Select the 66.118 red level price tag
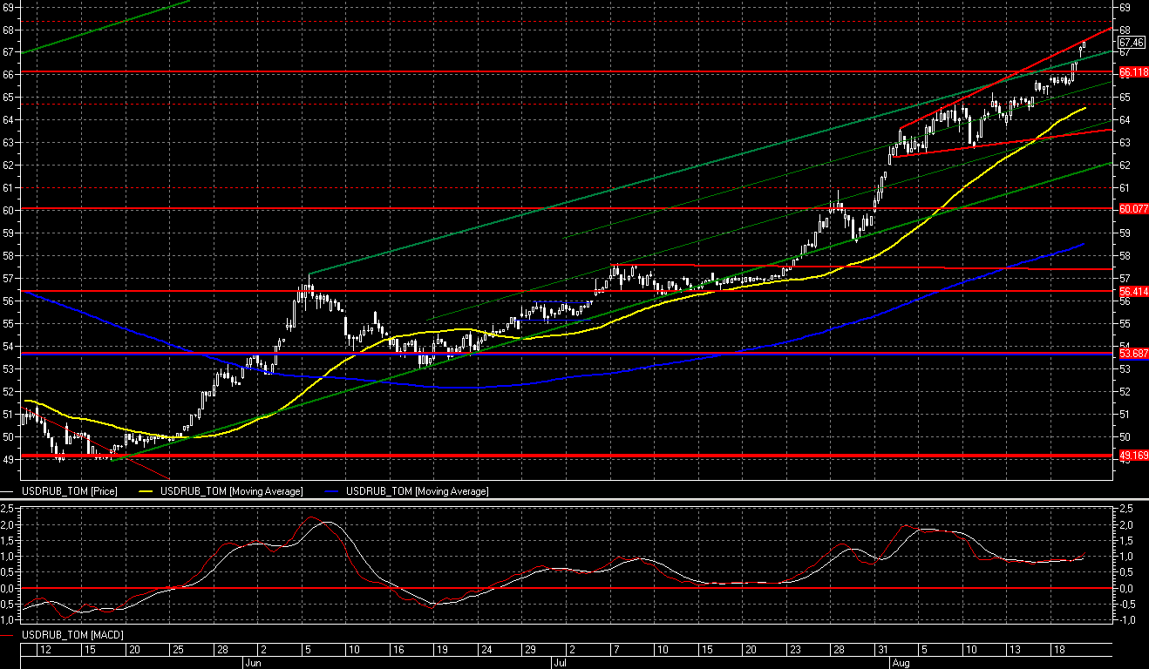This screenshot has width=1149, height=669. click(1130, 71)
